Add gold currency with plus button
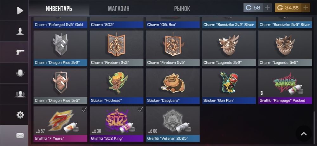This screenshot has width=317, height=146. click(x=306, y=8)
